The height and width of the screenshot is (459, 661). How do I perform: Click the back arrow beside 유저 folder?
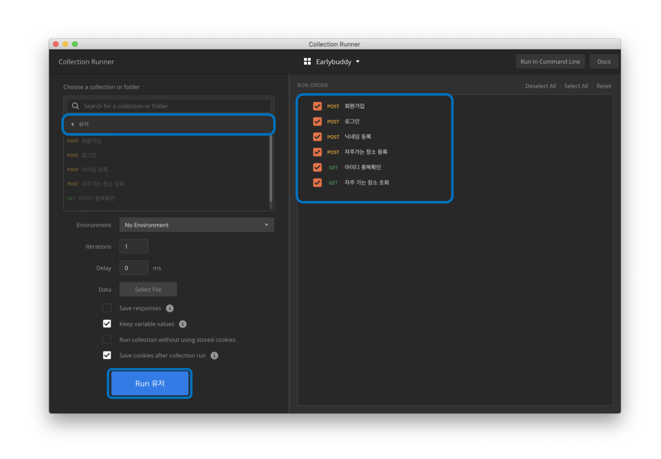[x=72, y=124]
